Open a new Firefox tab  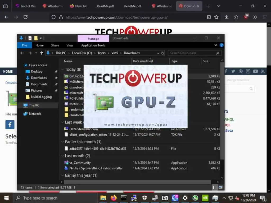click(x=208, y=6)
